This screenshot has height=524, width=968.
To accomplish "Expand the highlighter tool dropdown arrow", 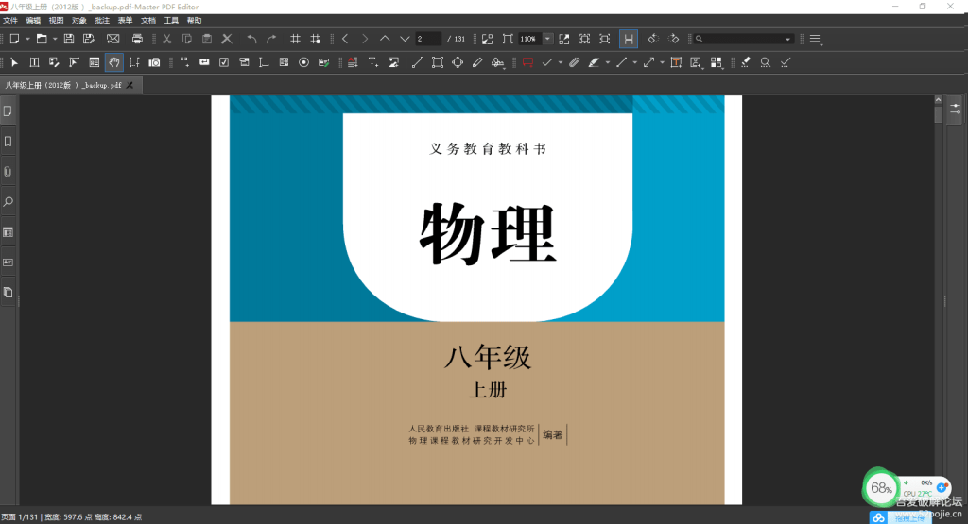I will pyautogui.click(x=608, y=62).
